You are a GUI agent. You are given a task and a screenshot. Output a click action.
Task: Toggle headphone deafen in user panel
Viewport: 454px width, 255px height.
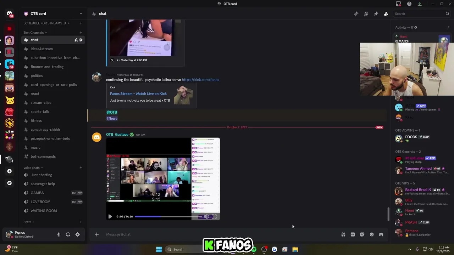[68, 234]
